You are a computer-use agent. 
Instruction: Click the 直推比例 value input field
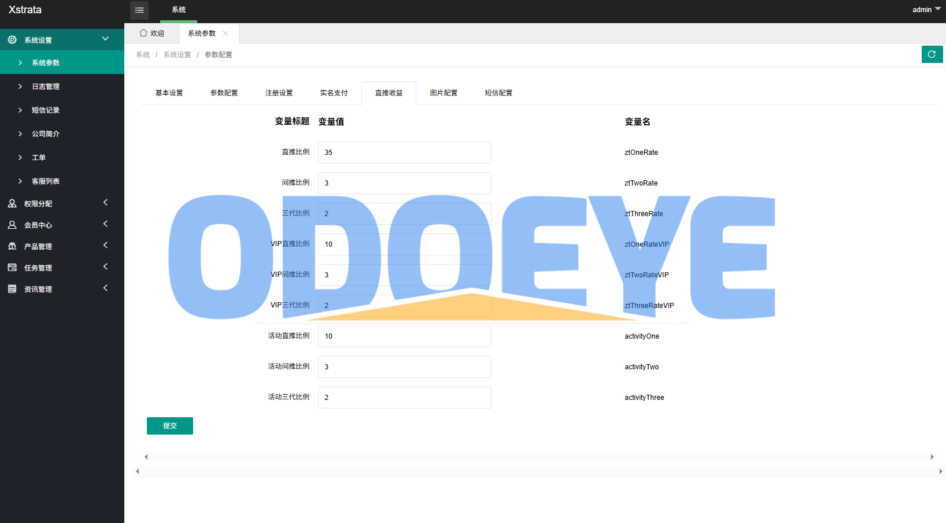pyautogui.click(x=404, y=153)
